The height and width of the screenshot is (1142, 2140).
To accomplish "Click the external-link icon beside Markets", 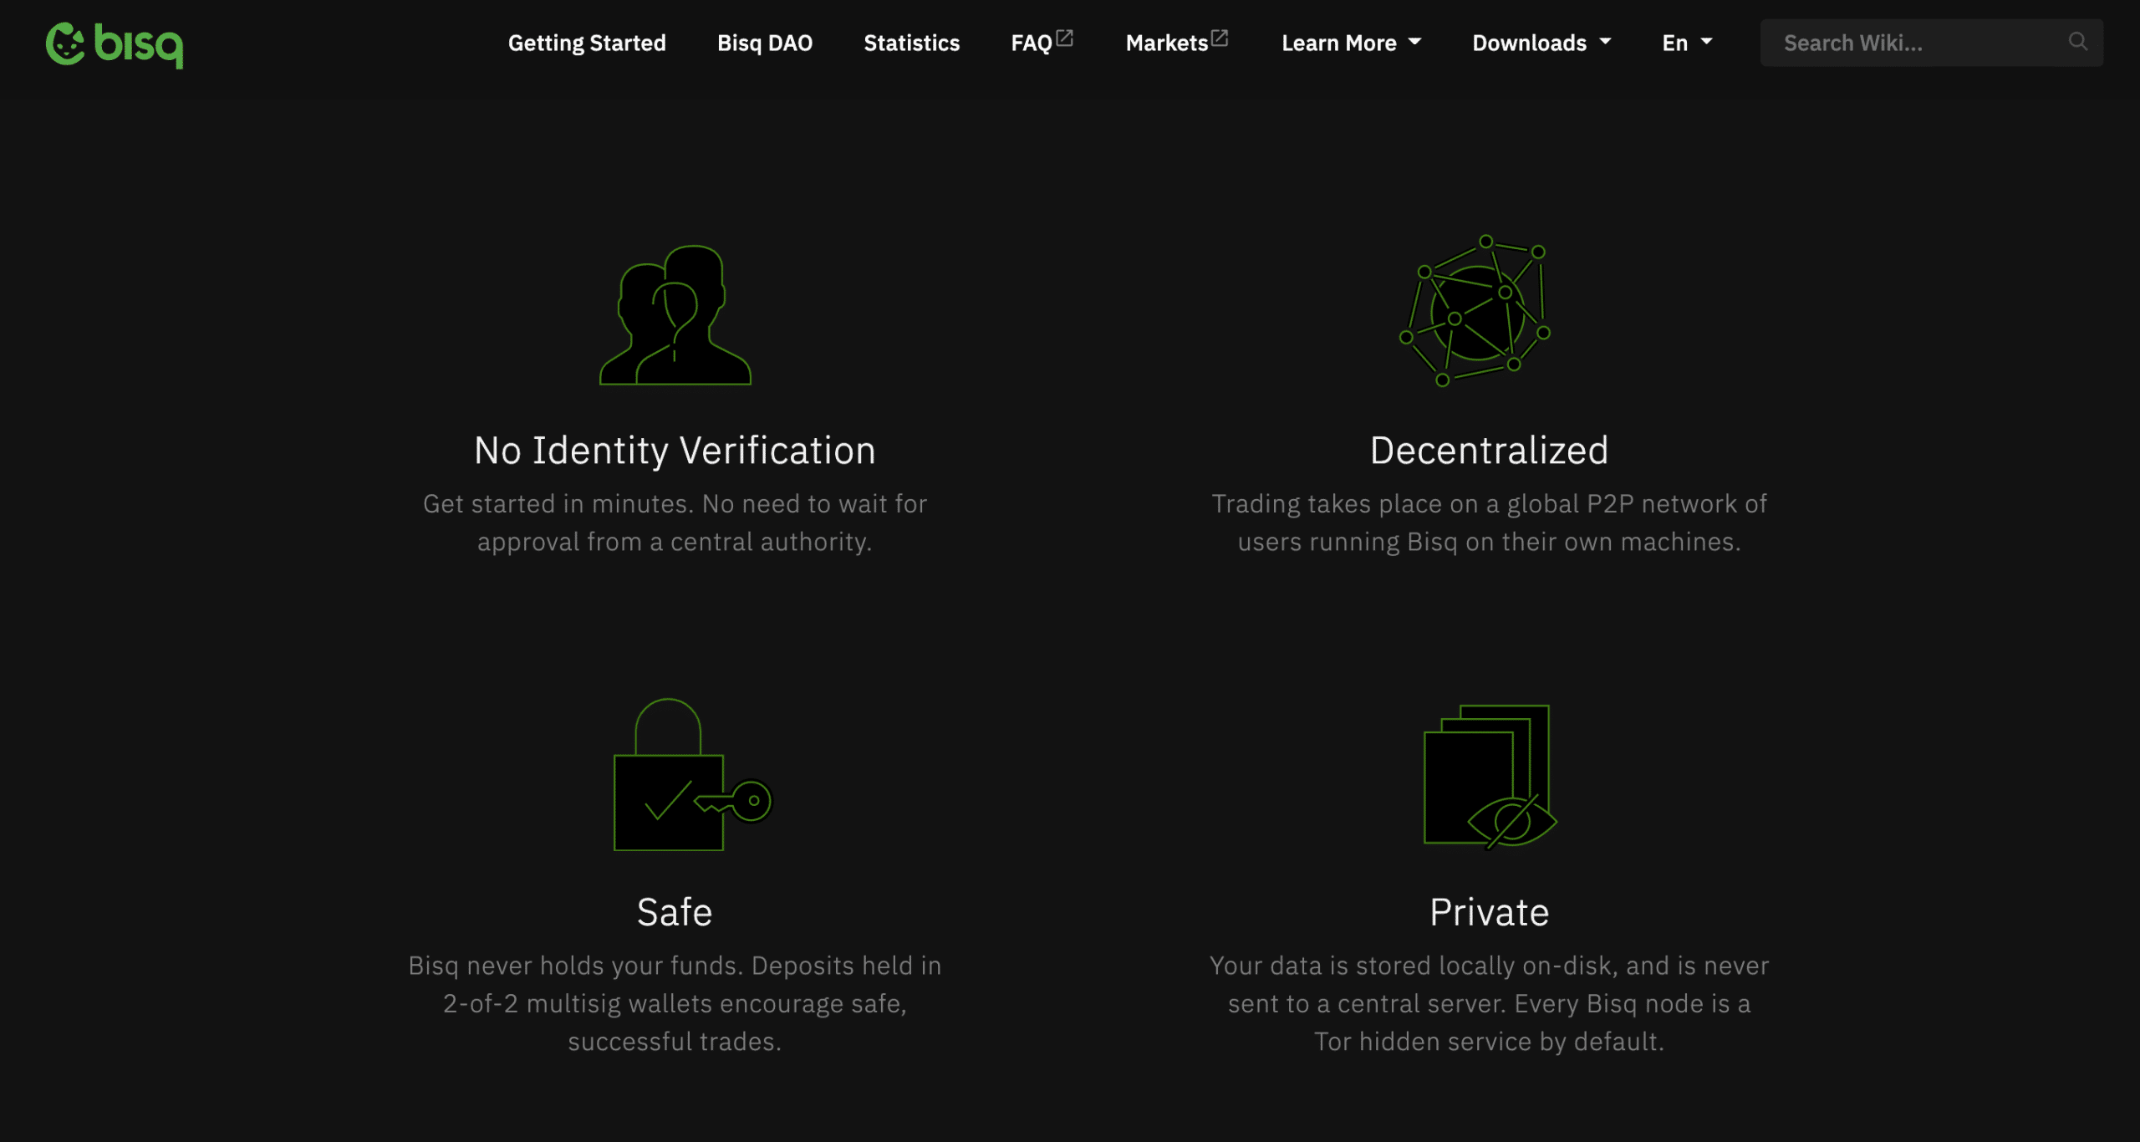I will click(x=1220, y=38).
